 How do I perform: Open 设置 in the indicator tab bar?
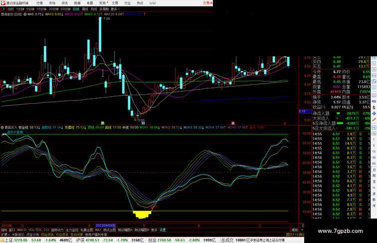click(163, 230)
